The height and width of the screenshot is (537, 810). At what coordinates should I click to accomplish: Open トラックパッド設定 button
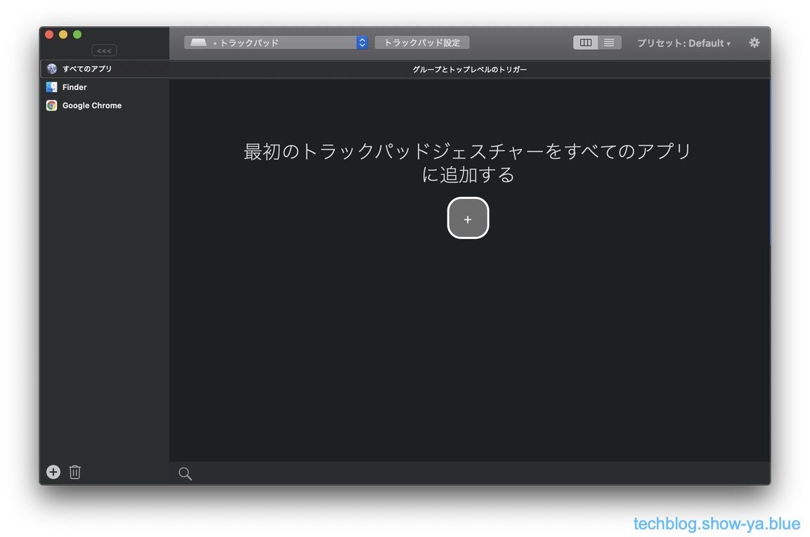422,43
